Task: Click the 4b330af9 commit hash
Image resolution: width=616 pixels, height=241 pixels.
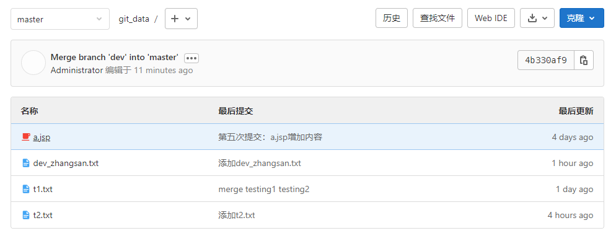Action: tap(546, 60)
